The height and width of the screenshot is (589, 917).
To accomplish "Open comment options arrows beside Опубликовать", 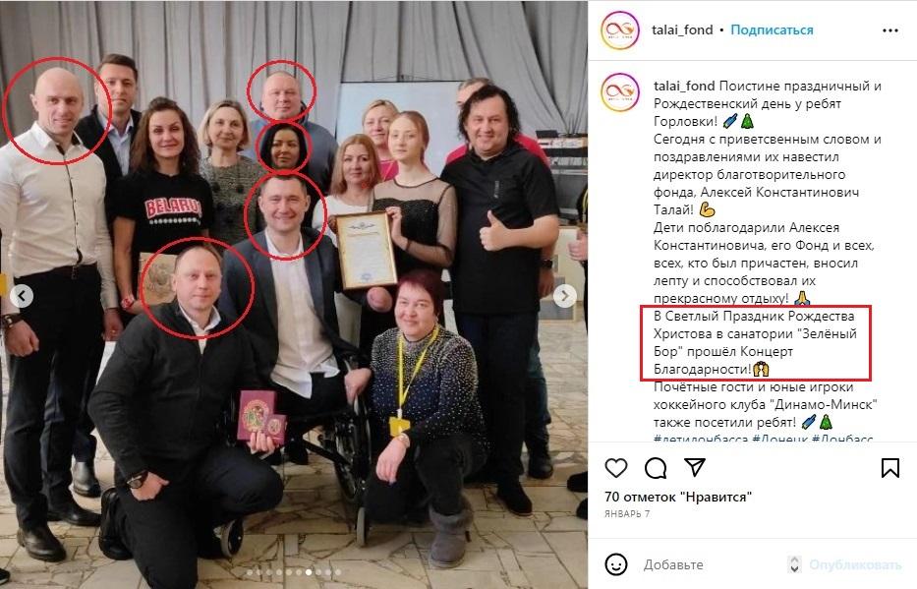I will click(794, 564).
